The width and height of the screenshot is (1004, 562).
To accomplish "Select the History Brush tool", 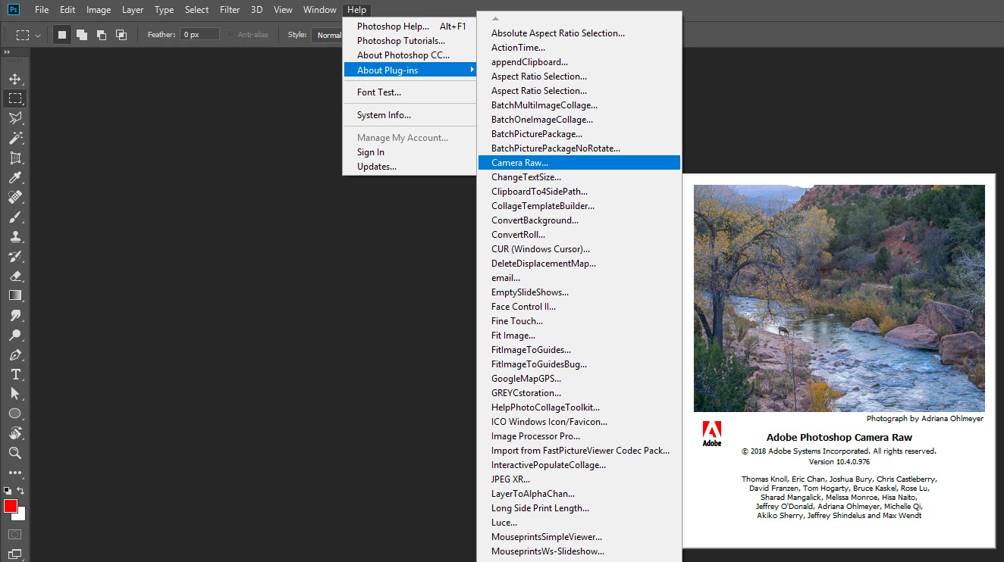I will coord(15,256).
